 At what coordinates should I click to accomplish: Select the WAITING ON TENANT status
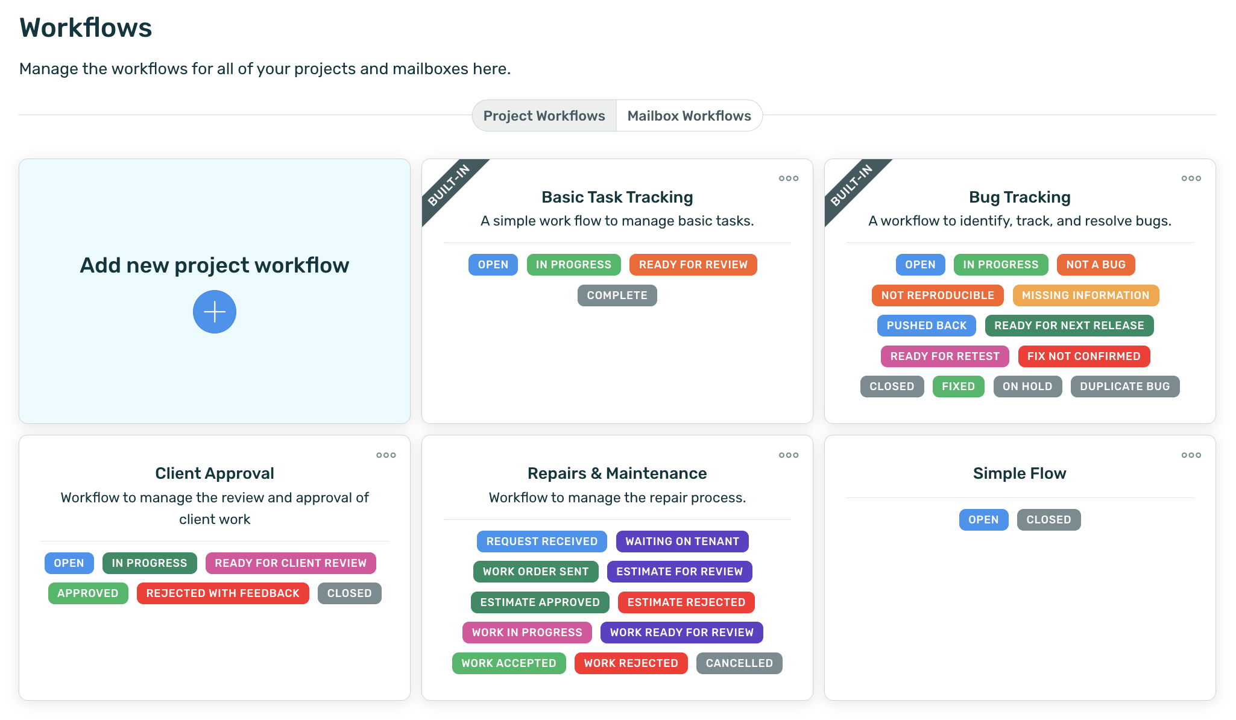coord(682,541)
